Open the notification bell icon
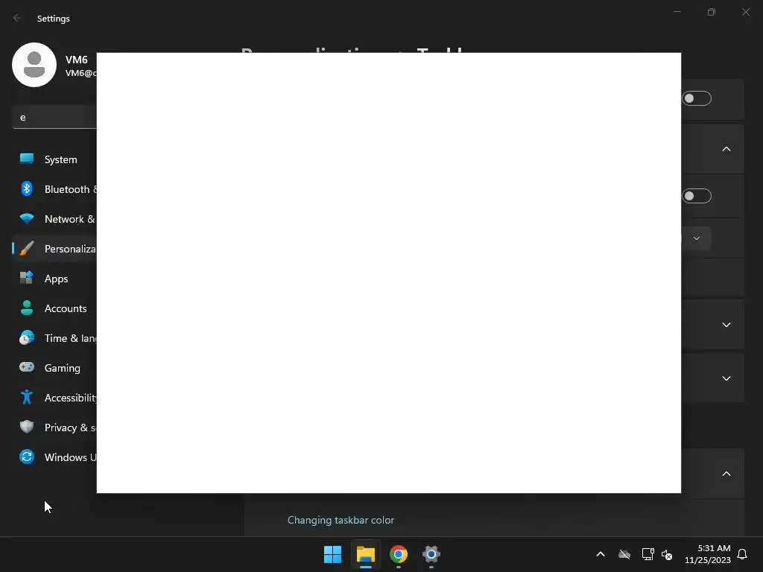The width and height of the screenshot is (763, 572). (742, 554)
